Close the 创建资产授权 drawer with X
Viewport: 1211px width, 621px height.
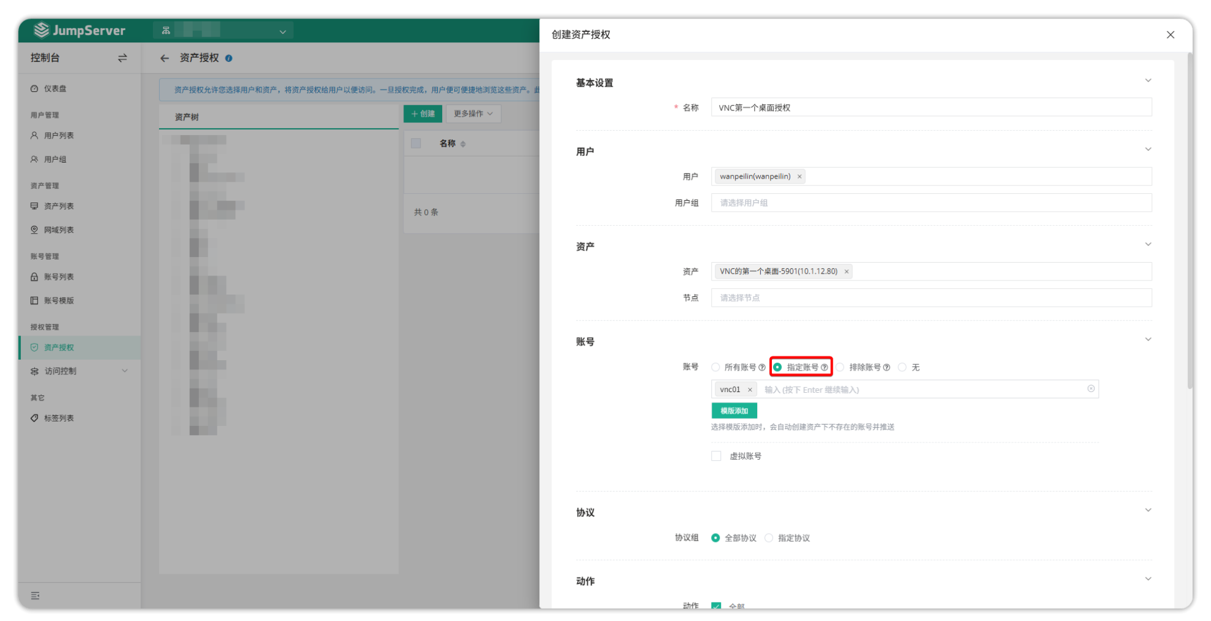[x=1170, y=35]
